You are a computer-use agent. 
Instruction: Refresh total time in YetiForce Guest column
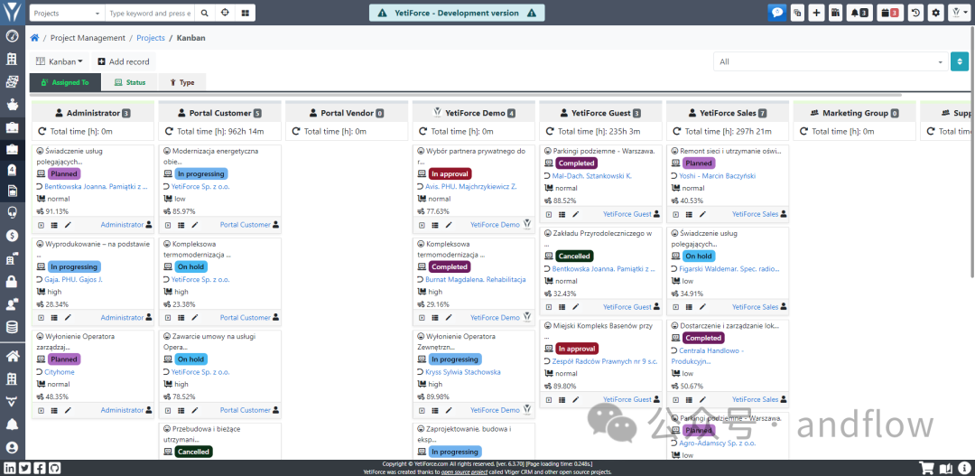550,131
